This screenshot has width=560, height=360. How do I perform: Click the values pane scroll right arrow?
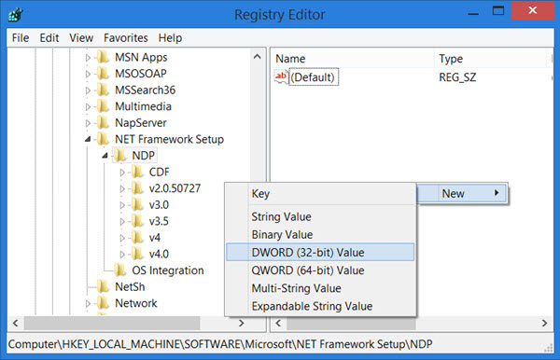pos(544,324)
